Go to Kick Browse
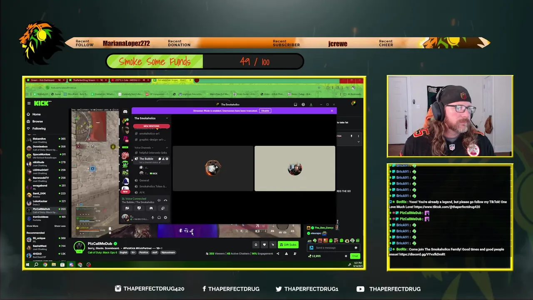The height and width of the screenshot is (300, 533). [x=35, y=121]
